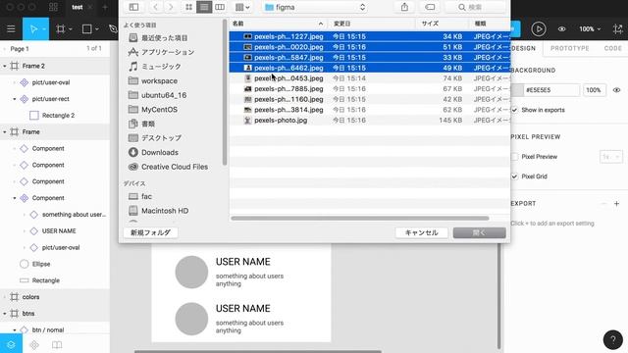The image size is (628, 353).
Task: Select file pexels-photo.jpg
Action: click(370, 120)
